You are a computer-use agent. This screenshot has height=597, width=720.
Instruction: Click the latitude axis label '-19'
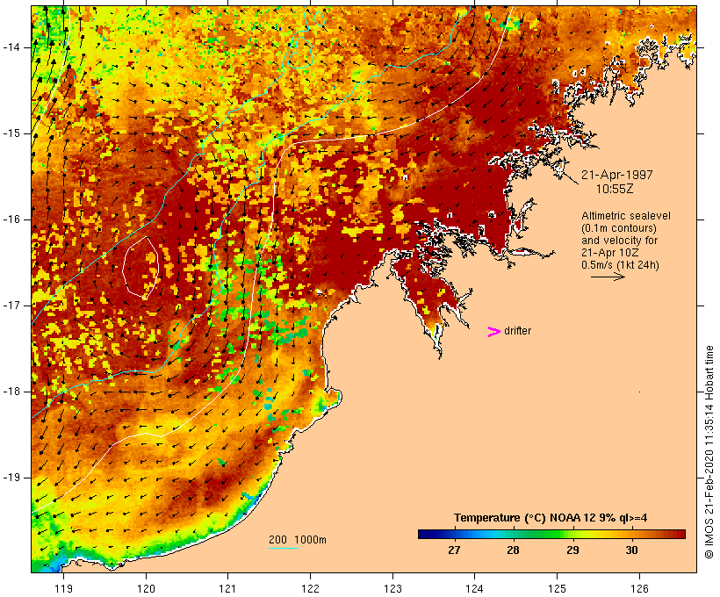click(11, 478)
